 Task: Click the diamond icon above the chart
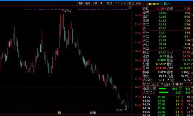coord(126,7)
